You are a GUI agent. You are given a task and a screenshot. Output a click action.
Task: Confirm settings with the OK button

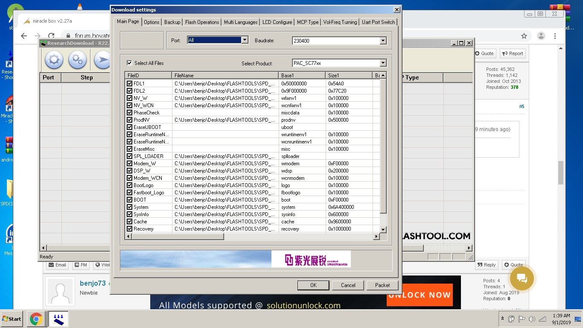(x=314, y=285)
